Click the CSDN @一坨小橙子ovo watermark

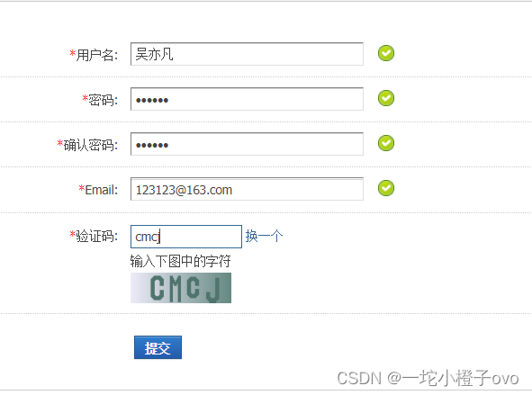[x=428, y=378]
